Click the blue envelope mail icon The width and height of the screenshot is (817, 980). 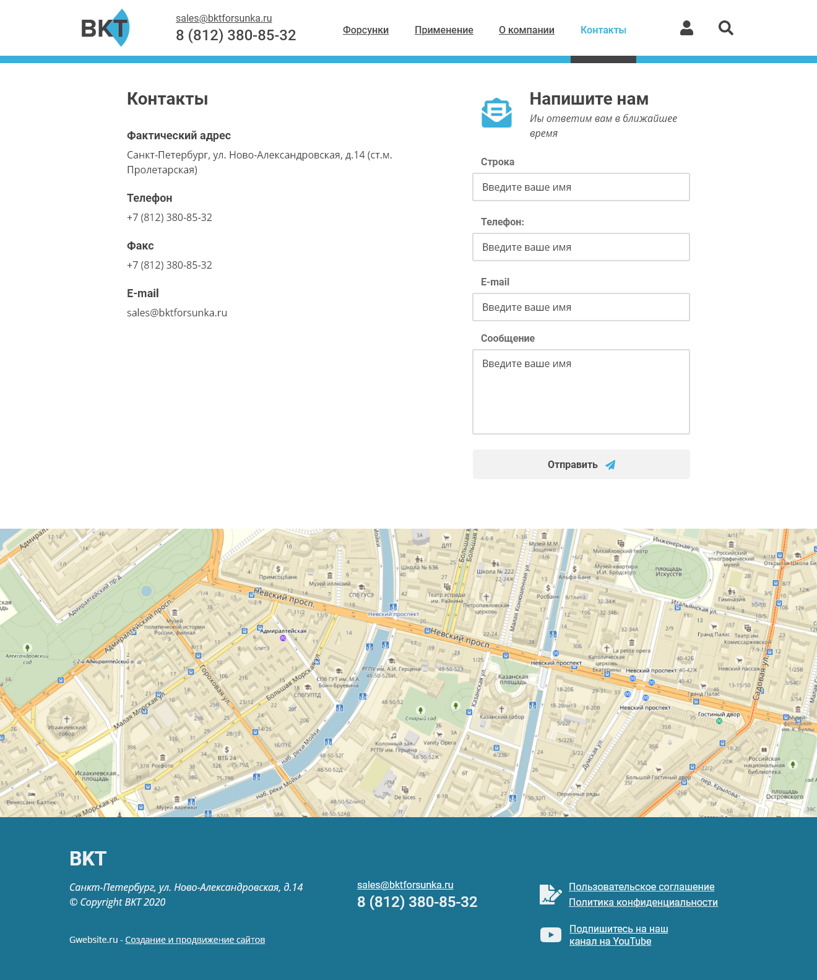(x=497, y=113)
